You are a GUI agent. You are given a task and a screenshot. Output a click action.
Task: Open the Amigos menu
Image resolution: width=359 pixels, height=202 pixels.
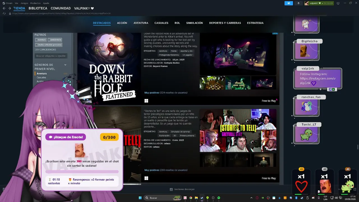click(x=24, y=3)
